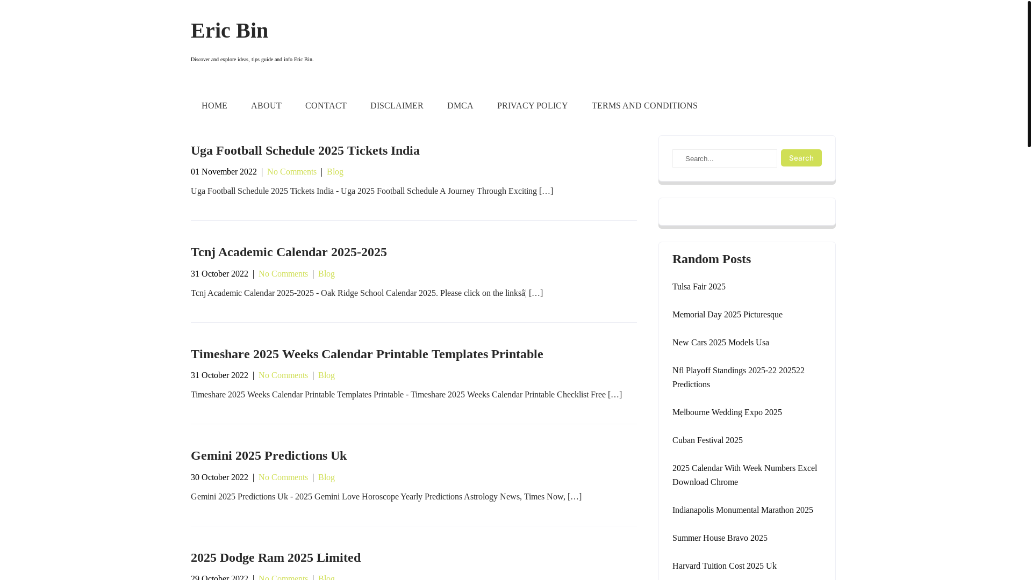Open 2025 Calendar With Week Numbers Excel post
Screen dimensions: 1032x580
(x=744, y=475)
